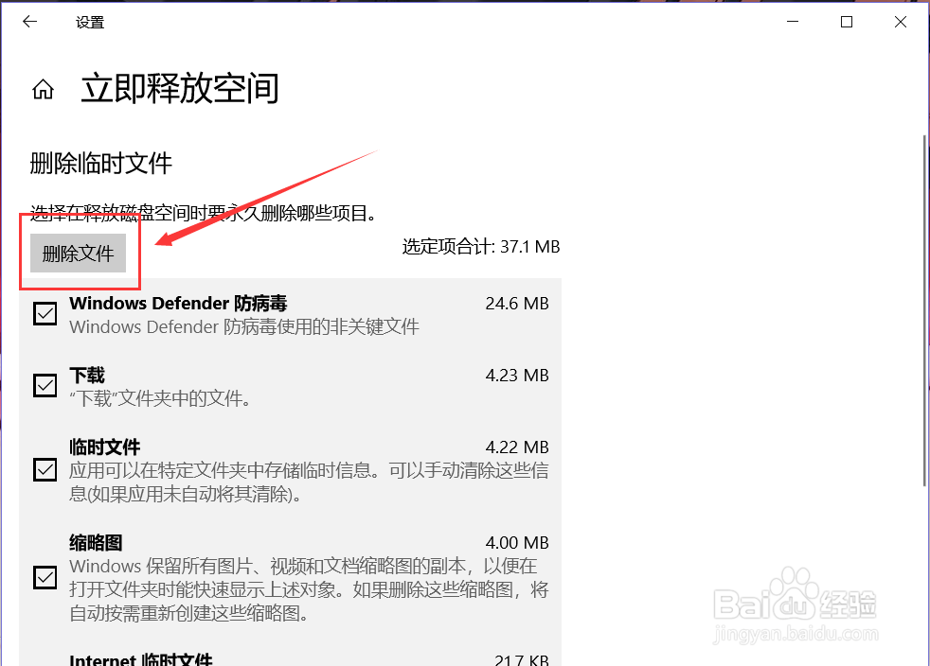
Task: Uncheck the 下载 checkbox
Action: 44,385
